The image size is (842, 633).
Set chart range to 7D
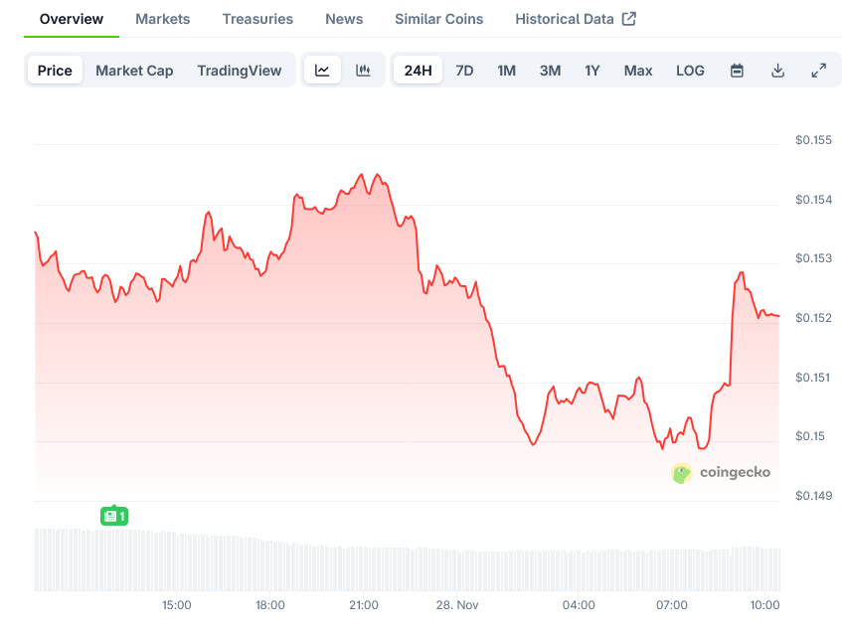click(x=464, y=71)
